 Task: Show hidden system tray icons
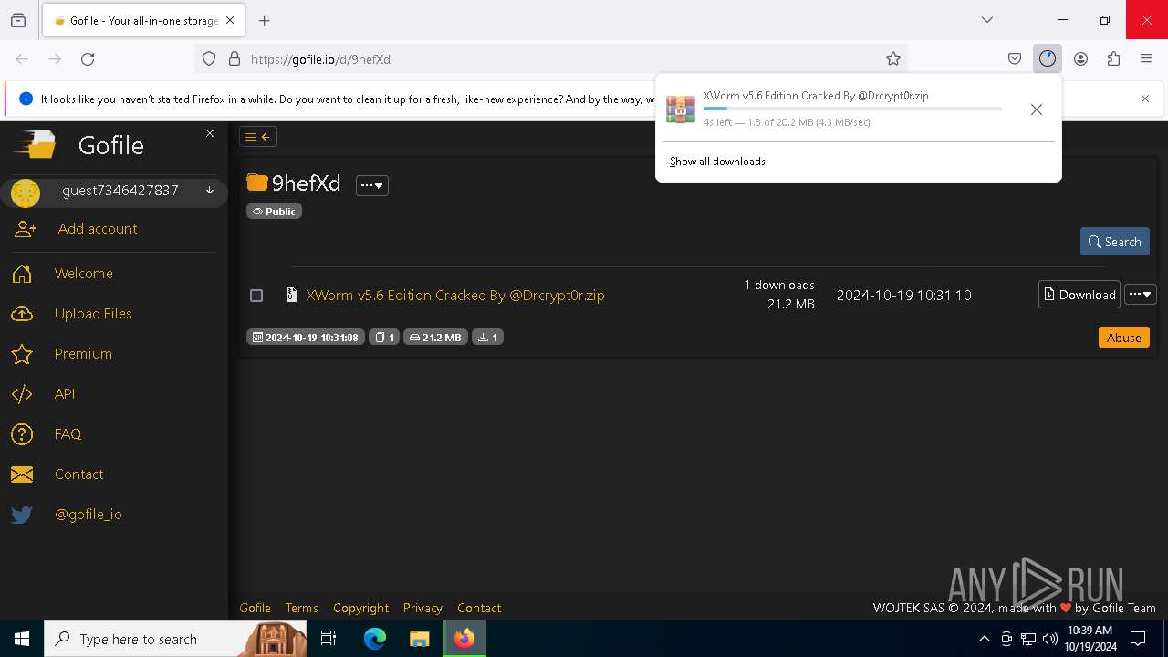pyautogui.click(x=984, y=639)
